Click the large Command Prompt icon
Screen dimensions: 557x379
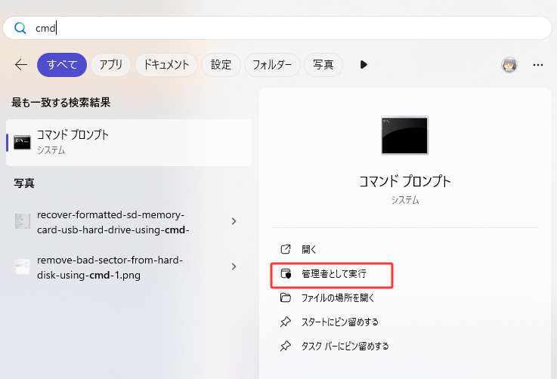pyautogui.click(x=404, y=136)
